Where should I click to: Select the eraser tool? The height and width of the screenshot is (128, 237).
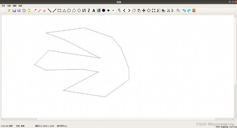(x=44, y=11)
